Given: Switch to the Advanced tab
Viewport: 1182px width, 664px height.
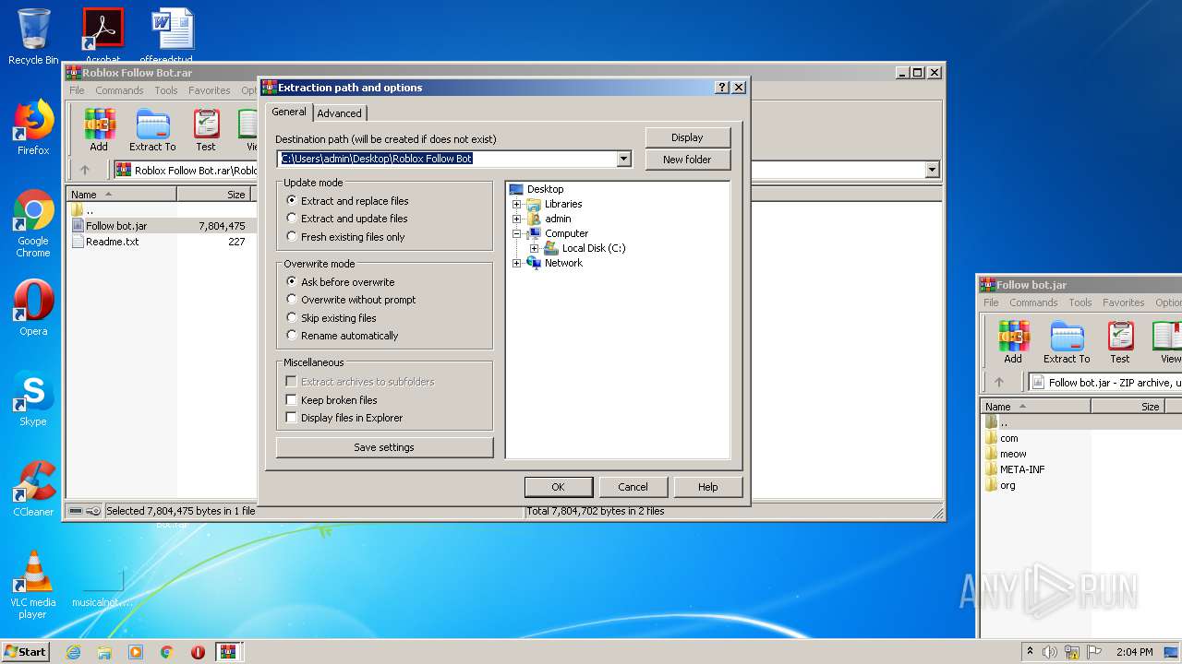Looking at the screenshot, I should (x=340, y=113).
